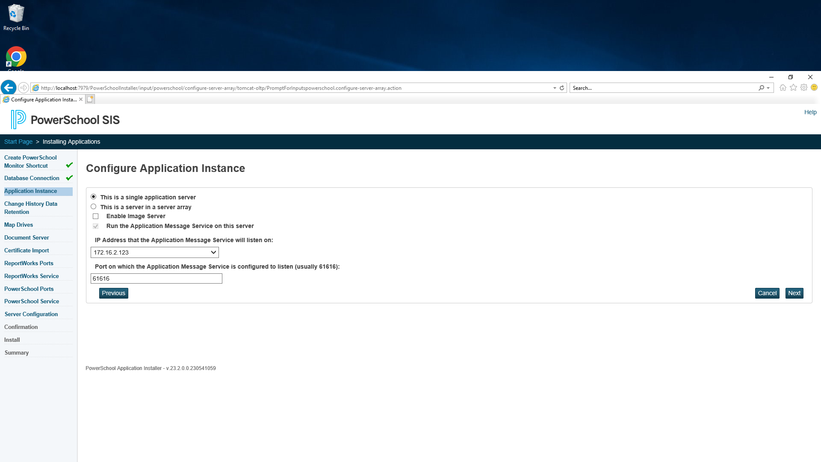This screenshot has height=462, width=821.
Task: Open Create PowerSchool Monitor Shortcut step
Action: [x=30, y=162]
